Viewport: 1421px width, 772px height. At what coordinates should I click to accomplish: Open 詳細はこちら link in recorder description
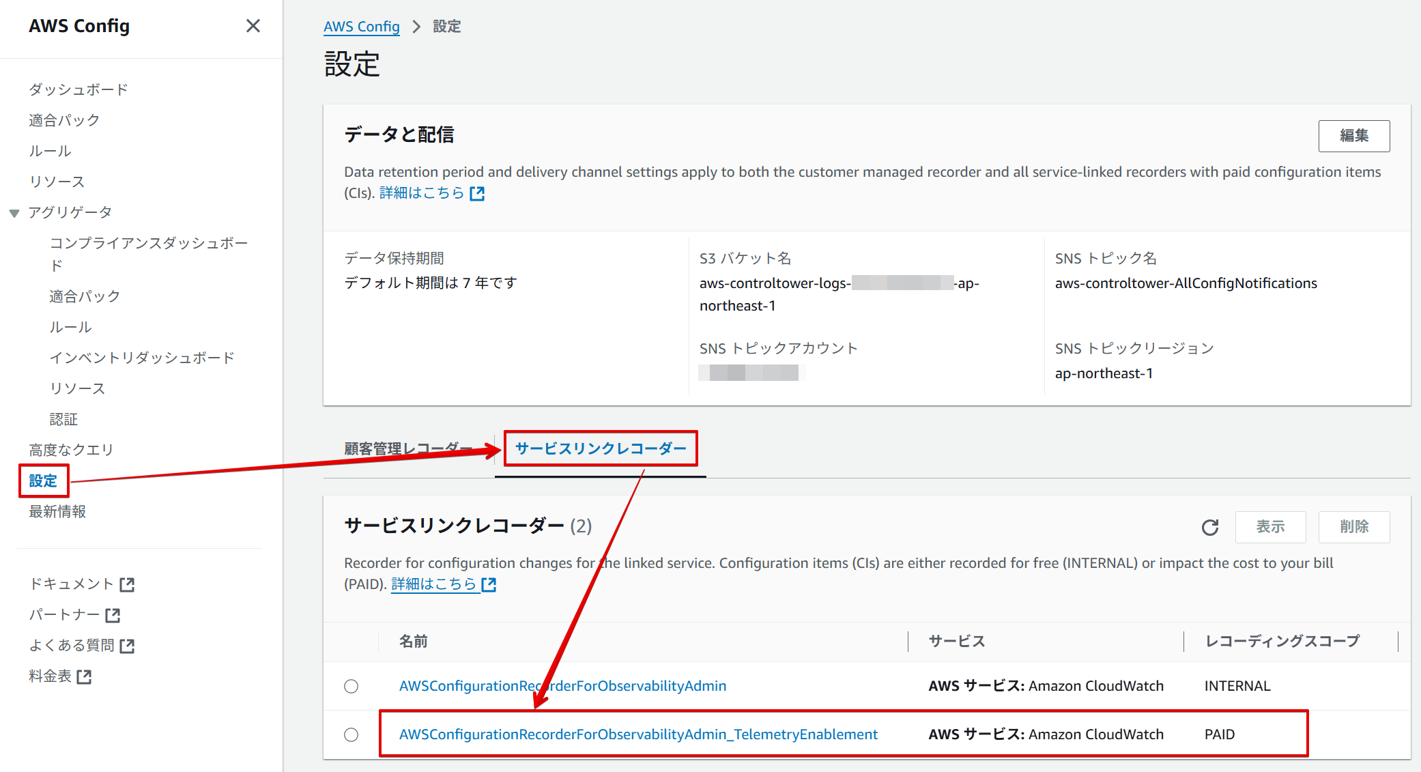444,584
